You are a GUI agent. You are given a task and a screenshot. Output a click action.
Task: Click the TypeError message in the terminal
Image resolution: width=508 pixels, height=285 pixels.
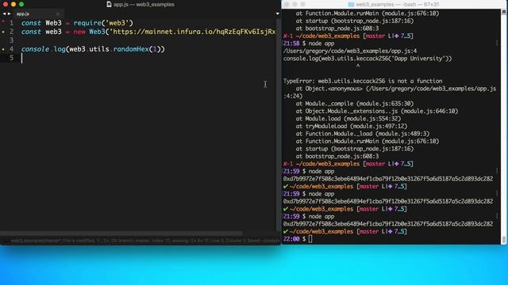click(x=363, y=81)
